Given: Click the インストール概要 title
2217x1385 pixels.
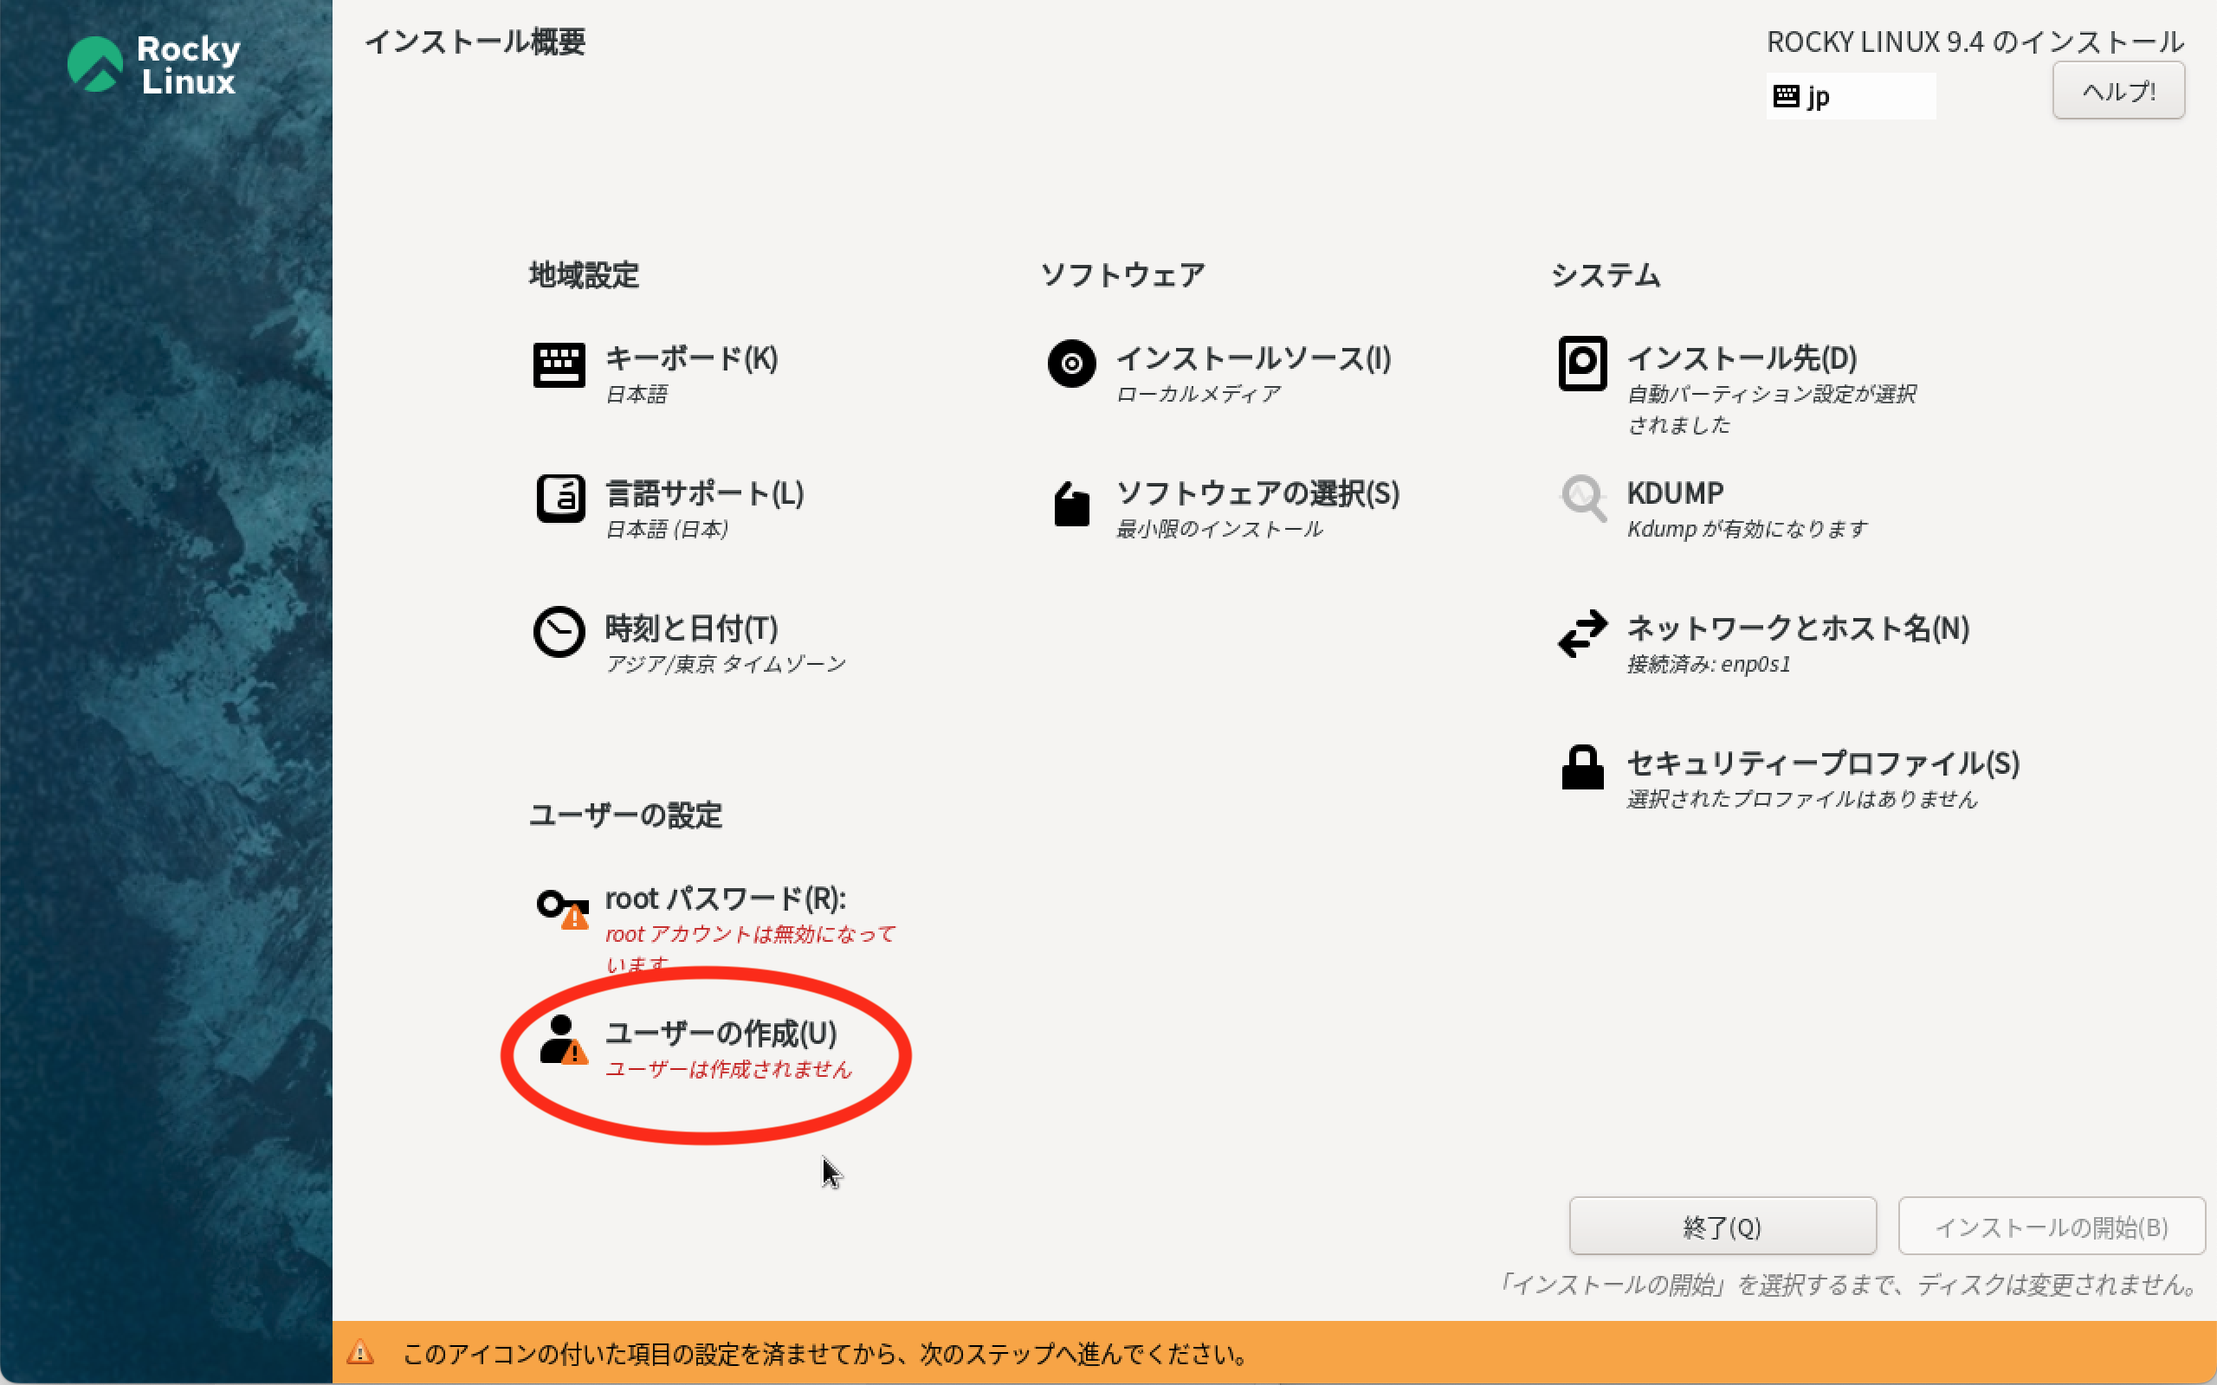Looking at the screenshot, I should [475, 42].
